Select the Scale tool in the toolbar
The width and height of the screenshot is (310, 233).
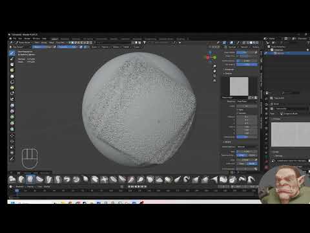point(12,147)
